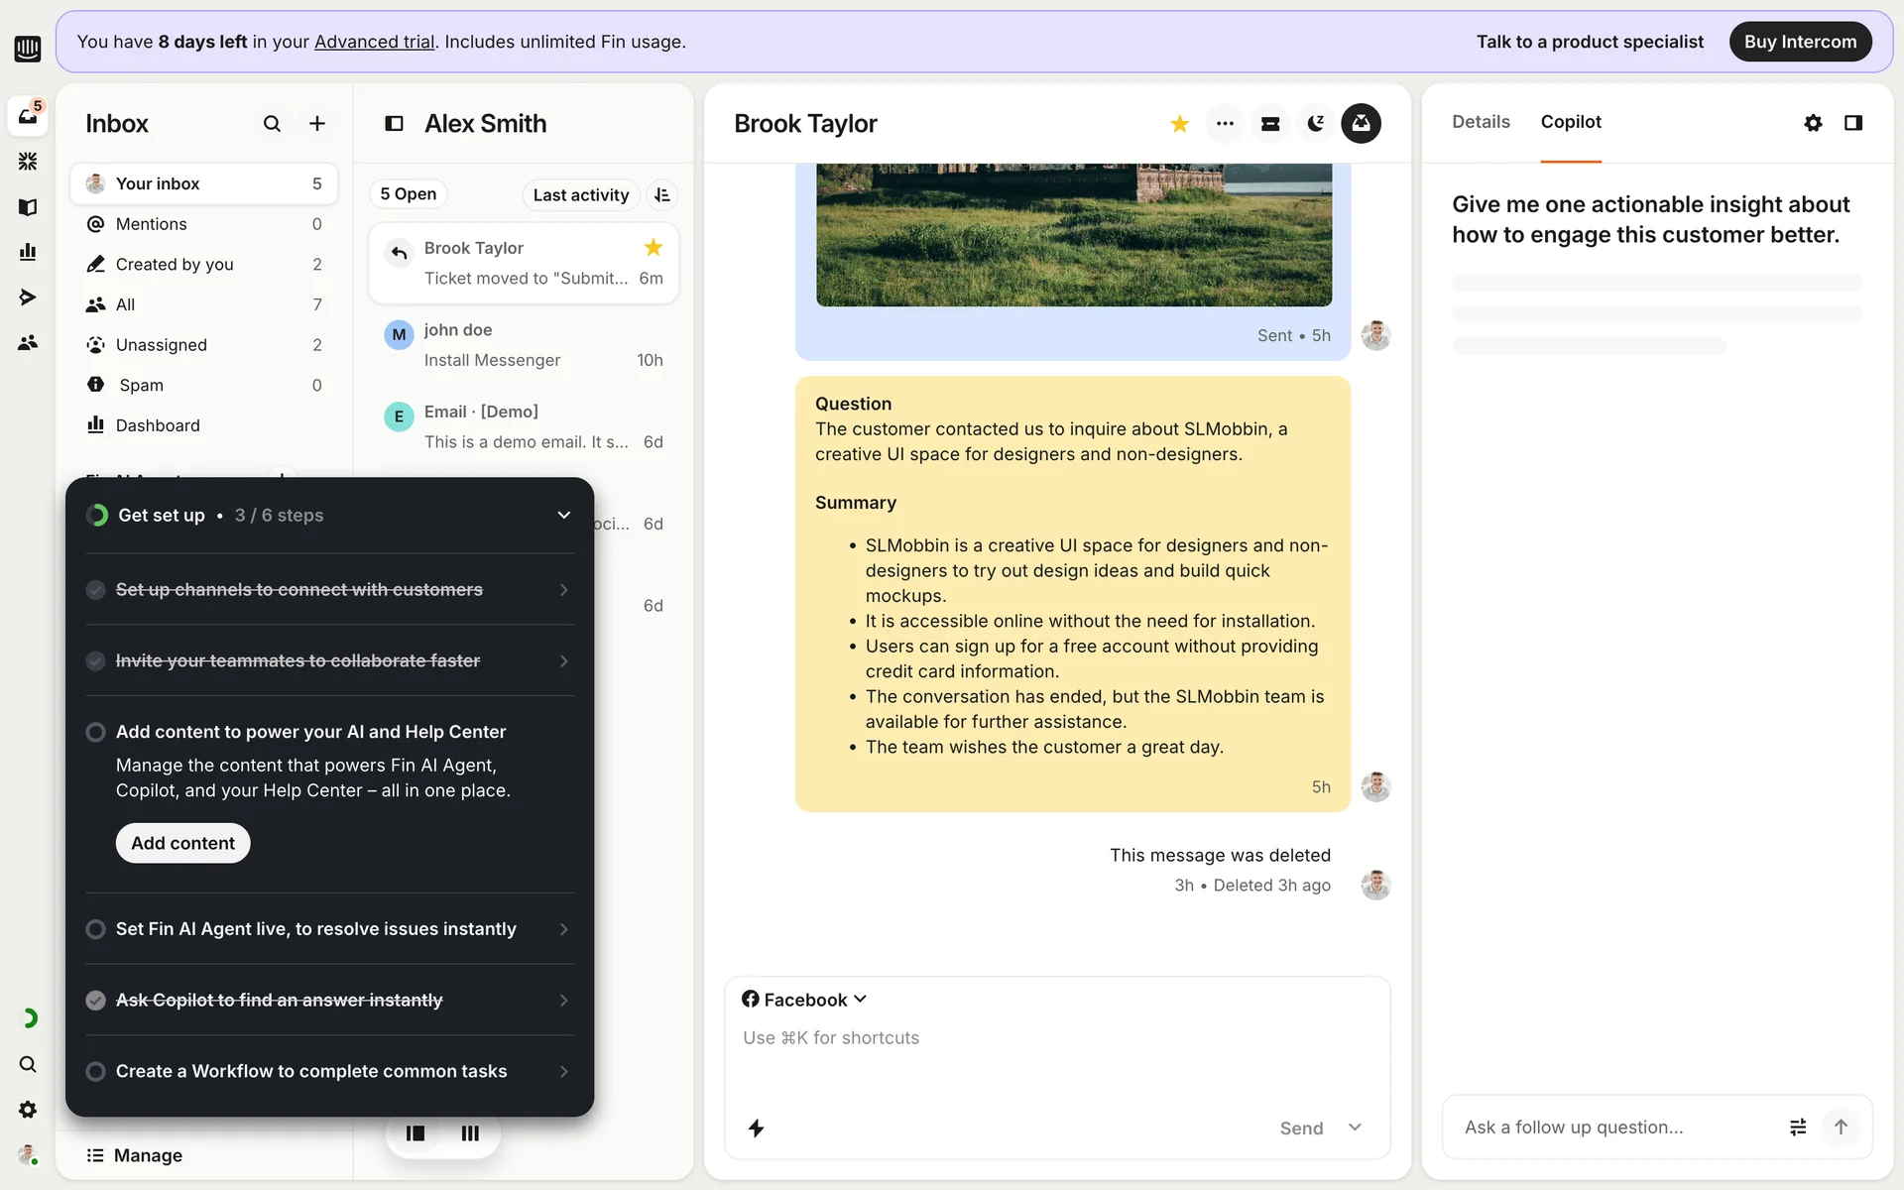
Task: Click the lightning bolt macros icon
Action: 756,1128
